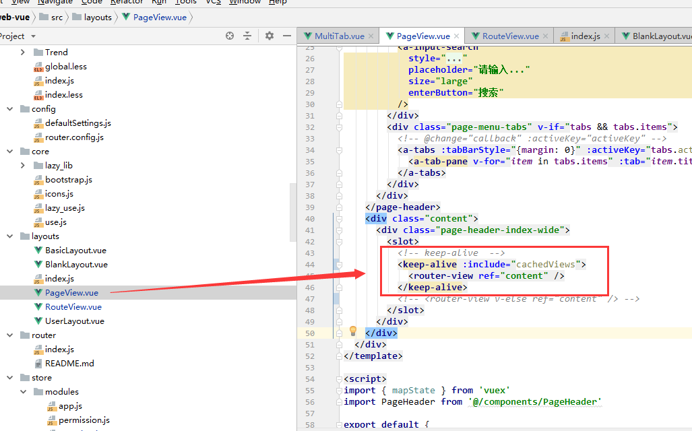Collapse the layouts folder in project tree
The image size is (692, 431).
click(9, 236)
